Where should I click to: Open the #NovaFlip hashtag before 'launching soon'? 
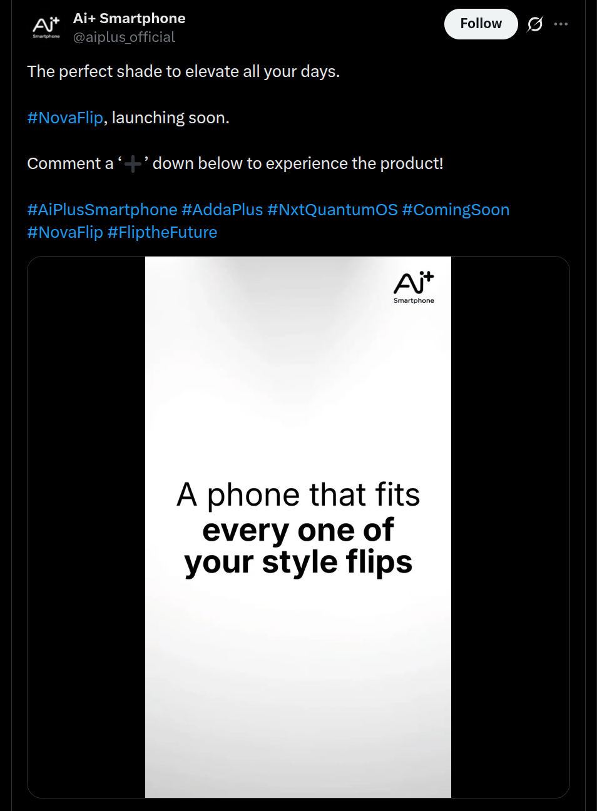(65, 118)
